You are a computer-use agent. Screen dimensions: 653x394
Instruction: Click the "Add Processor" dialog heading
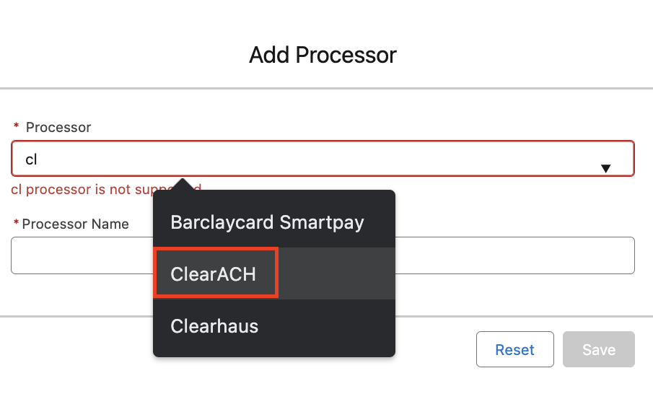[x=323, y=55]
